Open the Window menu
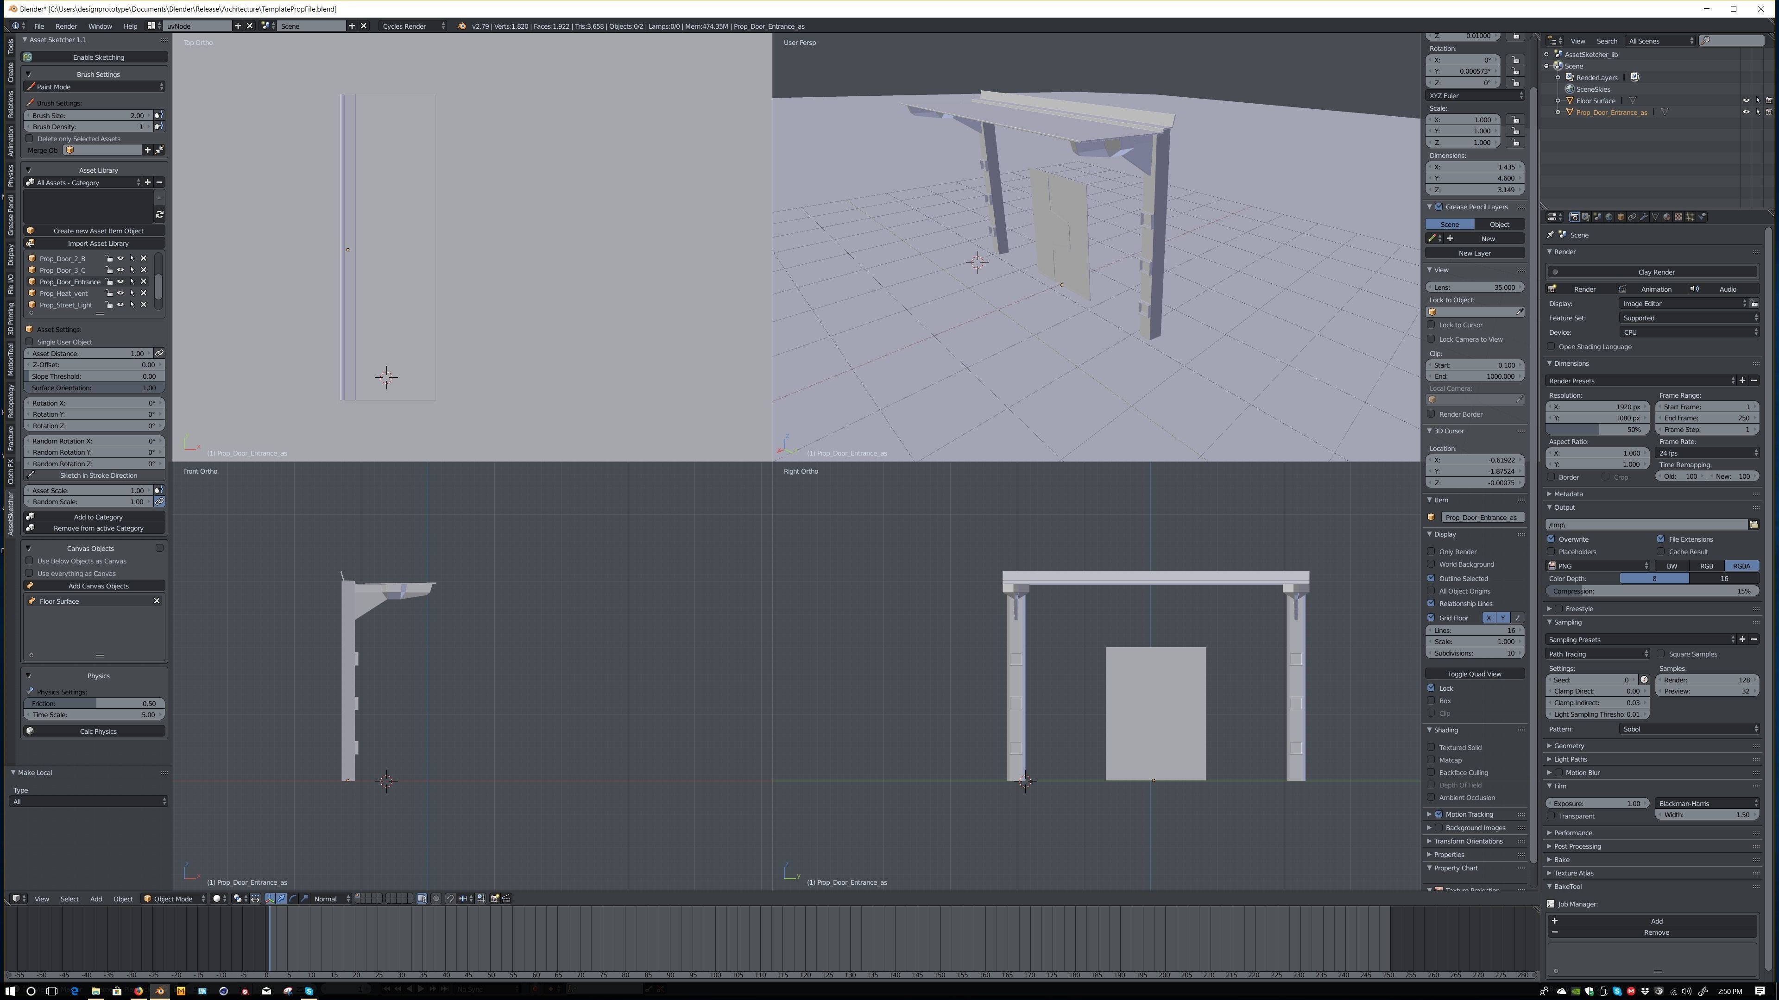 pyautogui.click(x=100, y=26)
